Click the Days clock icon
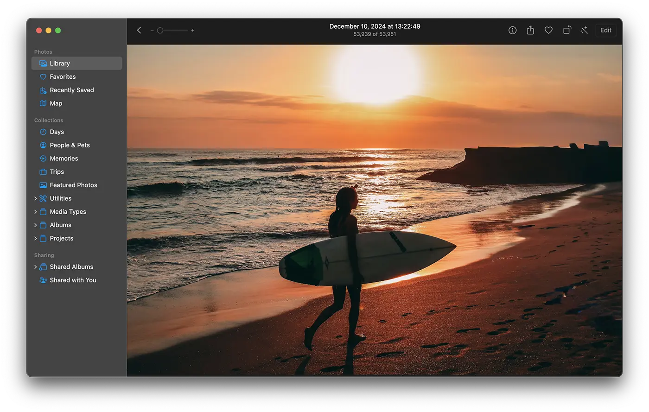 [x=43, y=132]
